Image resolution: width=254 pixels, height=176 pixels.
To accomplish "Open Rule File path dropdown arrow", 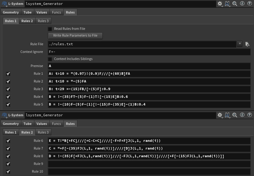I will coord(240,44).
